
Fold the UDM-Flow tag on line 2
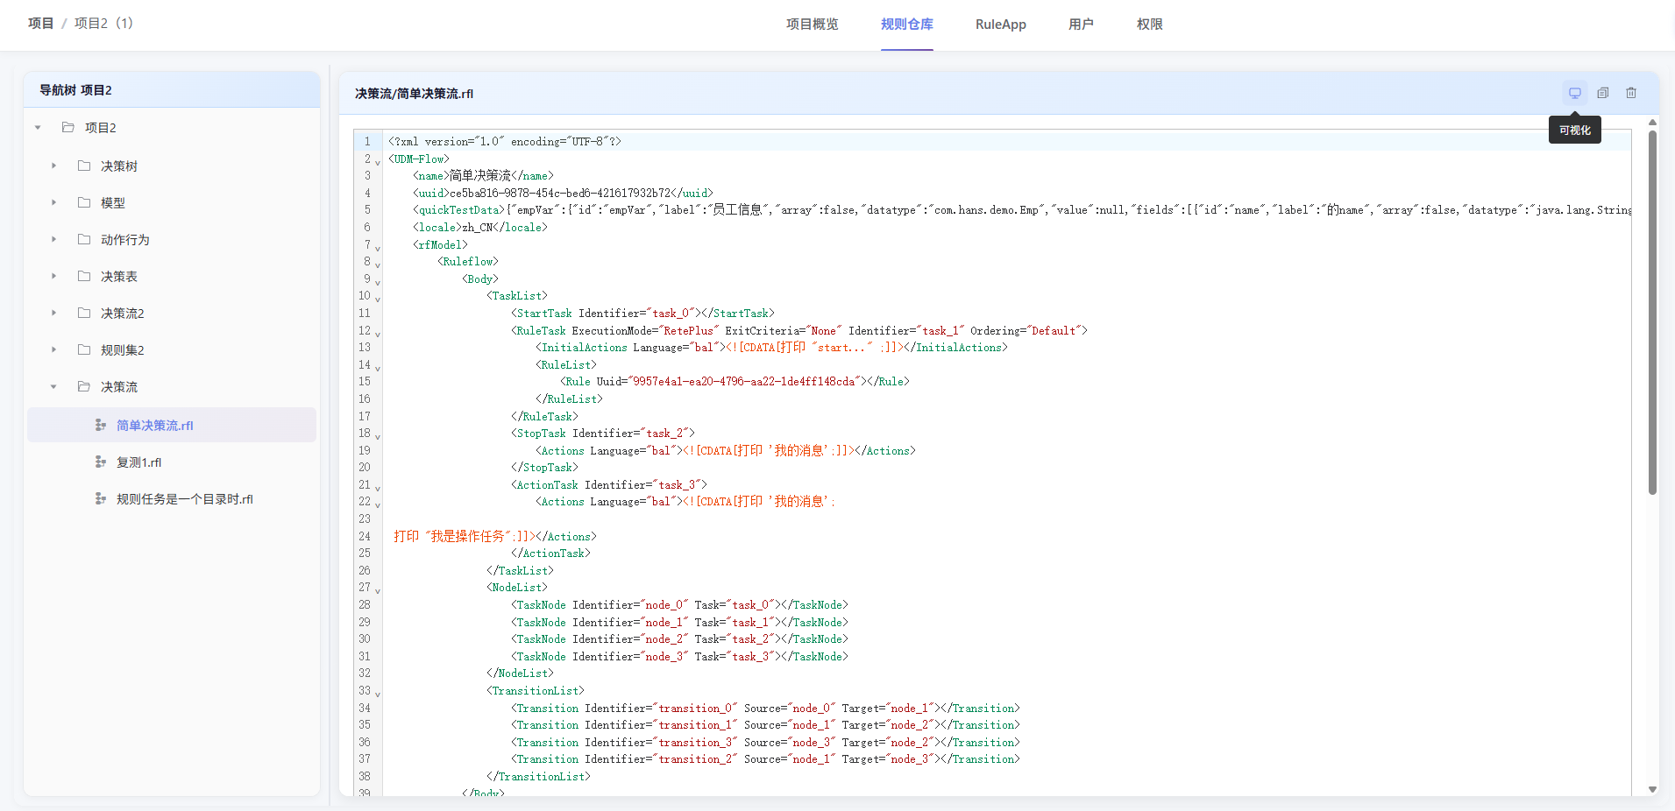tap(378, 162)
